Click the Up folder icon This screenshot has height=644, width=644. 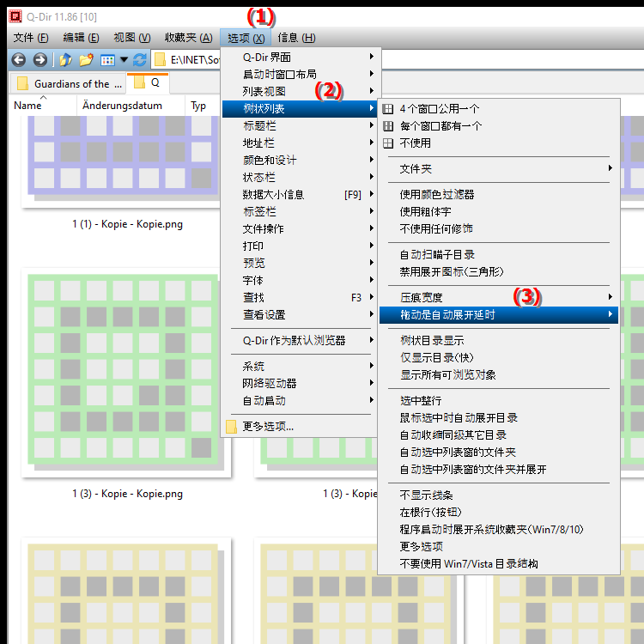(x=65, y=60)
